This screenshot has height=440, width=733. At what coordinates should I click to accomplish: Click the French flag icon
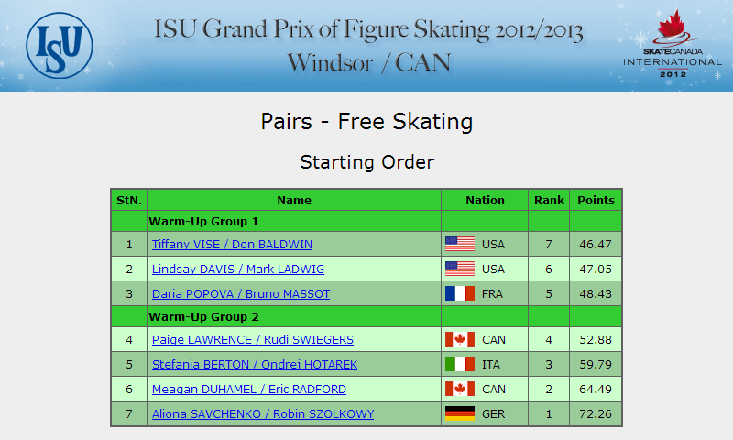[x=460, y=293]
